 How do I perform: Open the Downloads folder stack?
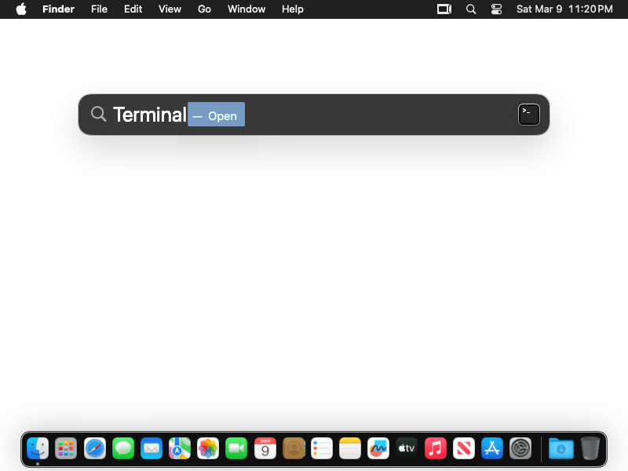point(560,448)
